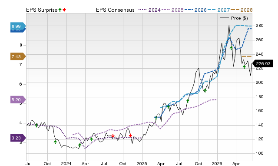Screen dimensions: 278x166
Task: Click the 2024 label on the date axis
Action: pyautogui.click(x=66, y=163)
